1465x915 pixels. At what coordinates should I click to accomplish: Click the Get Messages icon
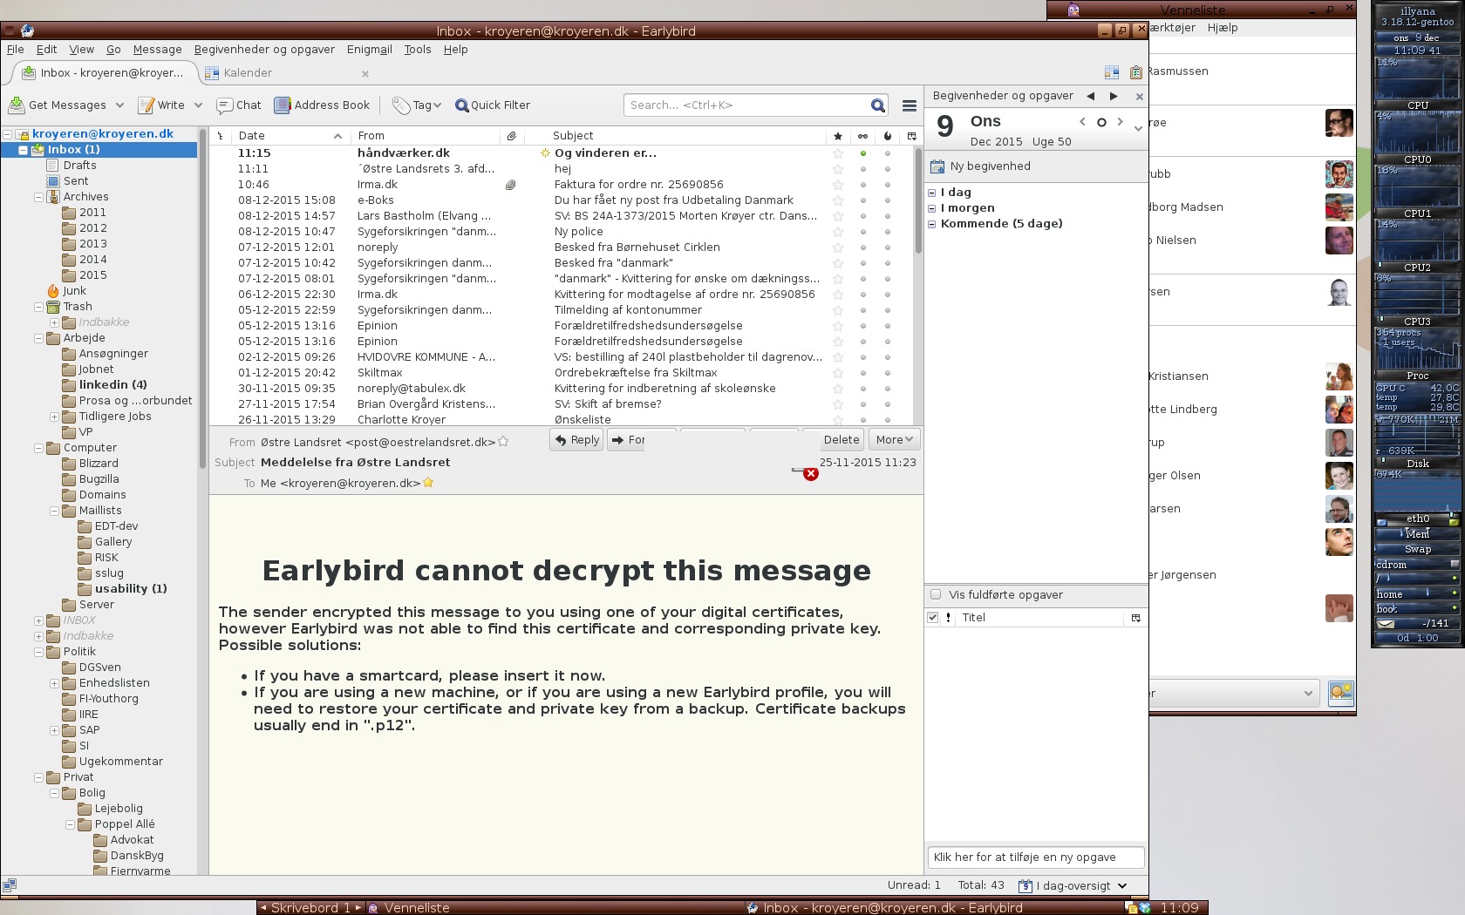click(x=17, y=105)
